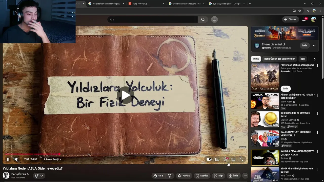Open more actions three-dot menu under video
The height and width of the screenshot is (182, 324).
[x=245, y=176]
